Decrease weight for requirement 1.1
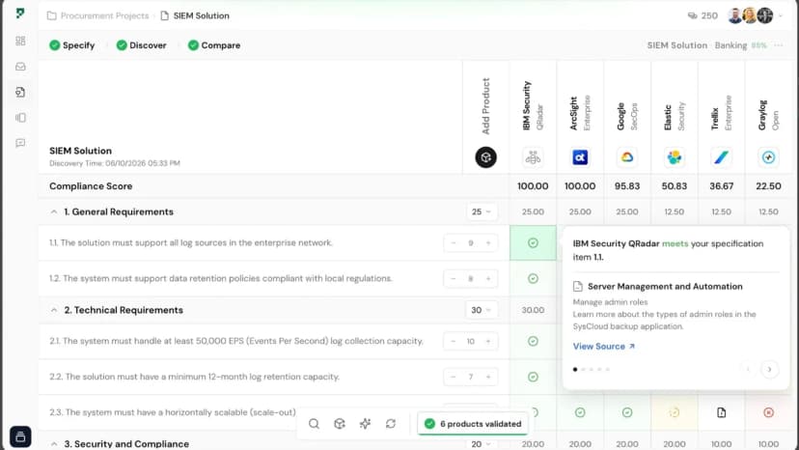This screenshot has height=450, width=799. [453, 242]
